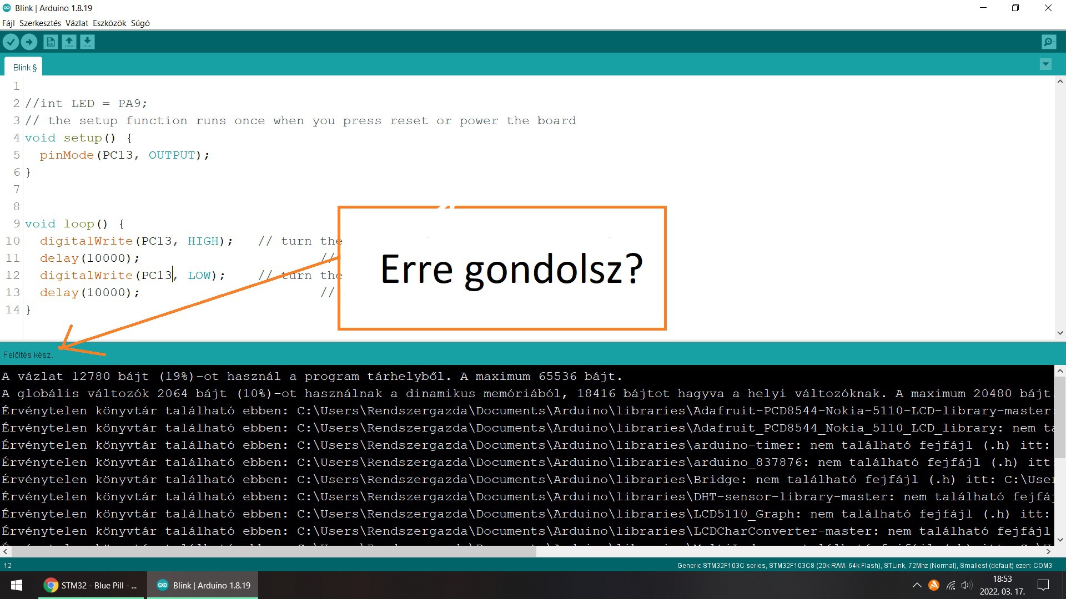
Task: Click on code line 5 pinMode
Action: pyautogui.click(x=67, y=155)
